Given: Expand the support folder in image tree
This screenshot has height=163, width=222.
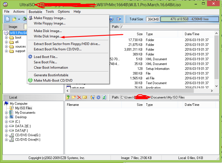Looking at the screenshot, I should coord(6,51).
